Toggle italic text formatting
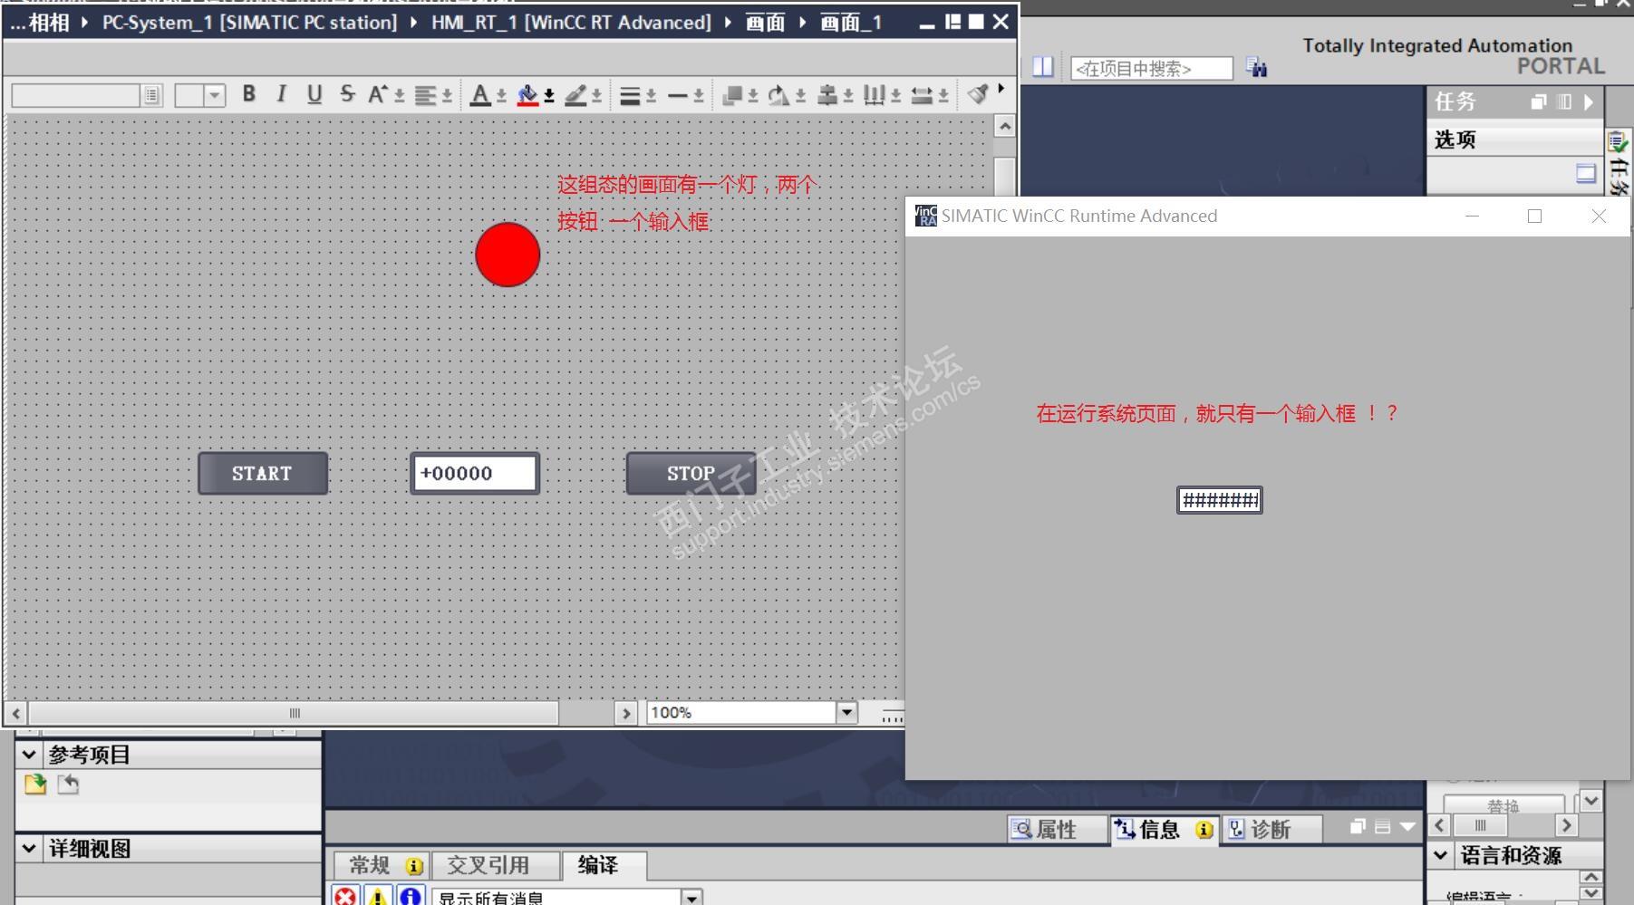1634x905 pixels. [282, 94]
